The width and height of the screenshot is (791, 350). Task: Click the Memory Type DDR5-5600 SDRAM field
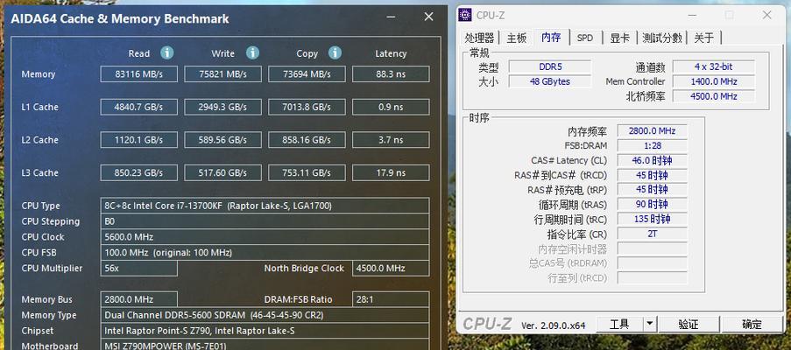point(265,315)
